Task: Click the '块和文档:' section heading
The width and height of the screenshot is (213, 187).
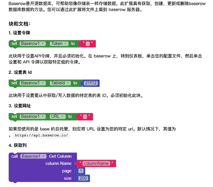Action: click(x=19, y=24)
